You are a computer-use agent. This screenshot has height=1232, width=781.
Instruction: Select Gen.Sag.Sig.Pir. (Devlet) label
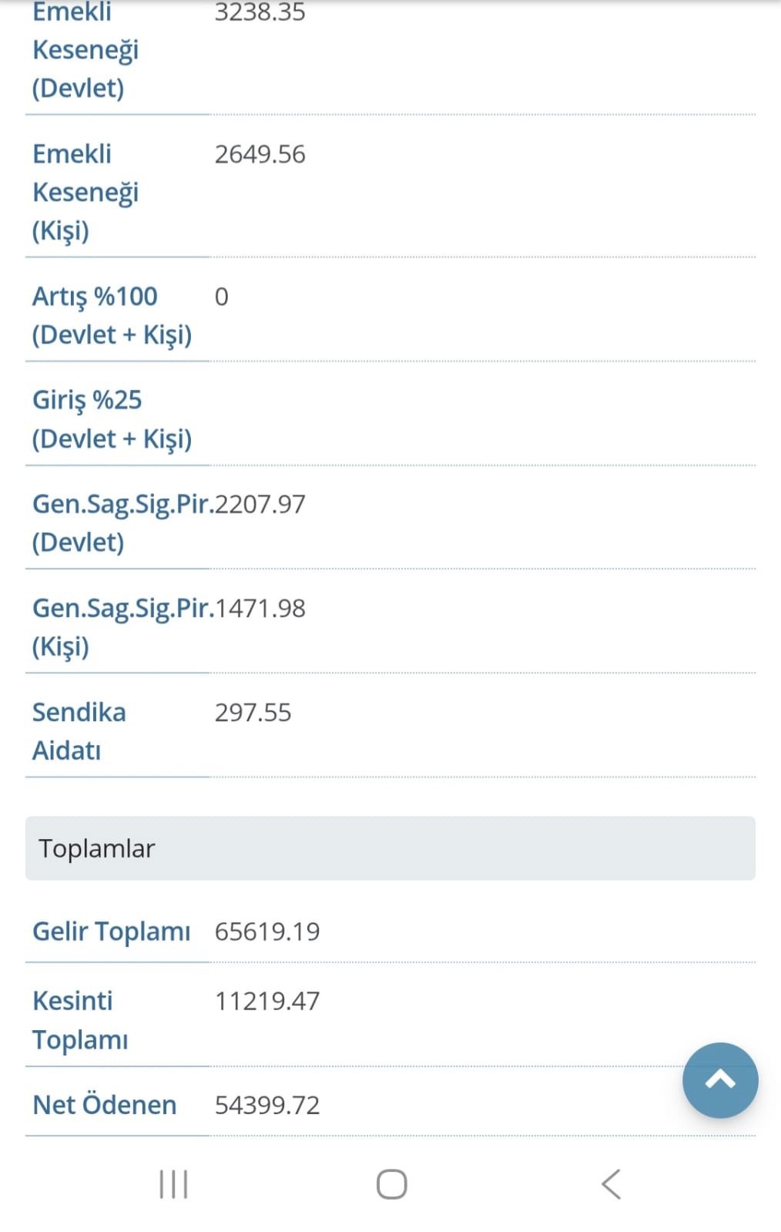coord(123,523)
